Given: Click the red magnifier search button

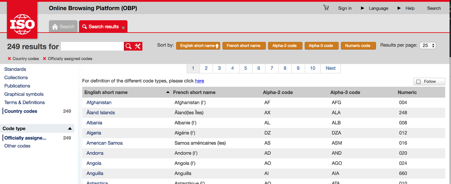Looking at the screenshot, I should pos(129,46).
